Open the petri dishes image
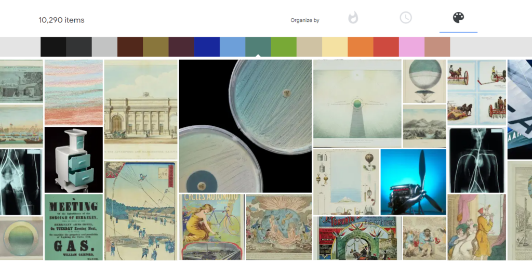The width and height of the screenshot is (532, 275). (x=245, y=126)
